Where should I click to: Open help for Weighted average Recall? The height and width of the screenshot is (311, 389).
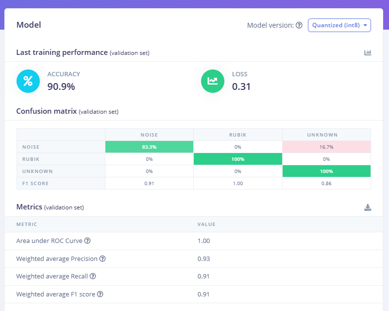93,276
